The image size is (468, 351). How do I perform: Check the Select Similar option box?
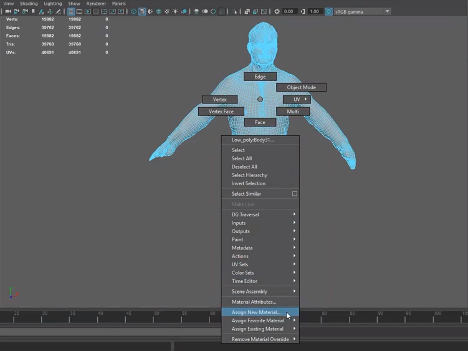click(x=295, y=194)
